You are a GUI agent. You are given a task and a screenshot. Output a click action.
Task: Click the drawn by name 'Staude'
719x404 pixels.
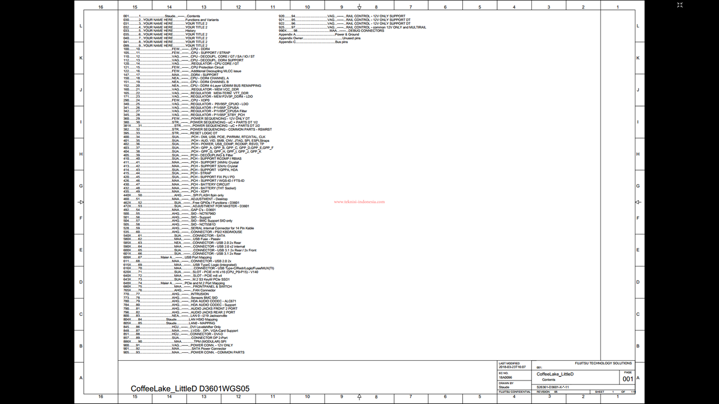tap(504, 387)
